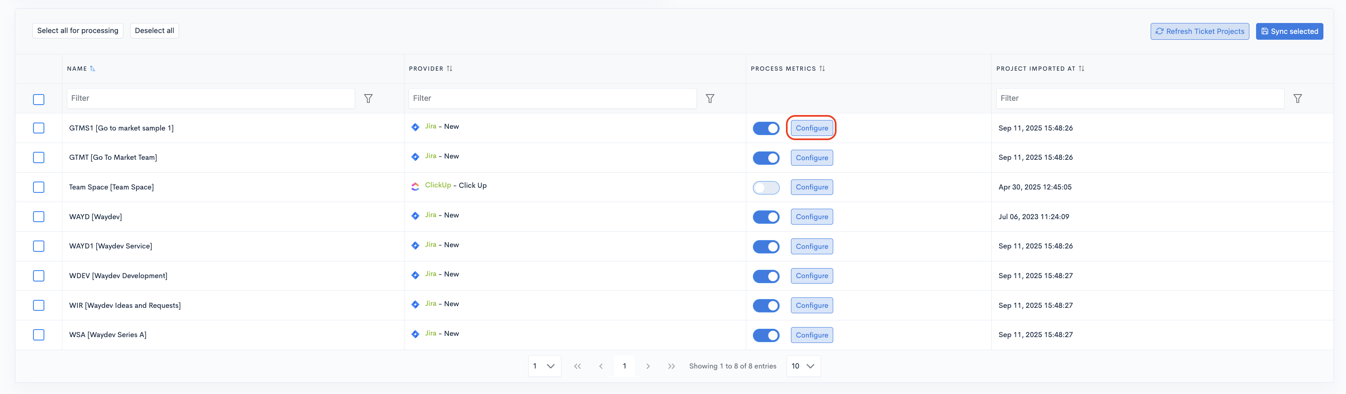This screenshot has width=1346, height=394.
Task: Click Refresh Ticket Projects button
Action: pos(1200,31)
